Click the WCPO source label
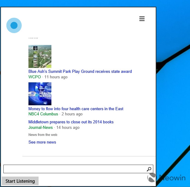Viewport: 190px width, 187px height. coord(35,77)
